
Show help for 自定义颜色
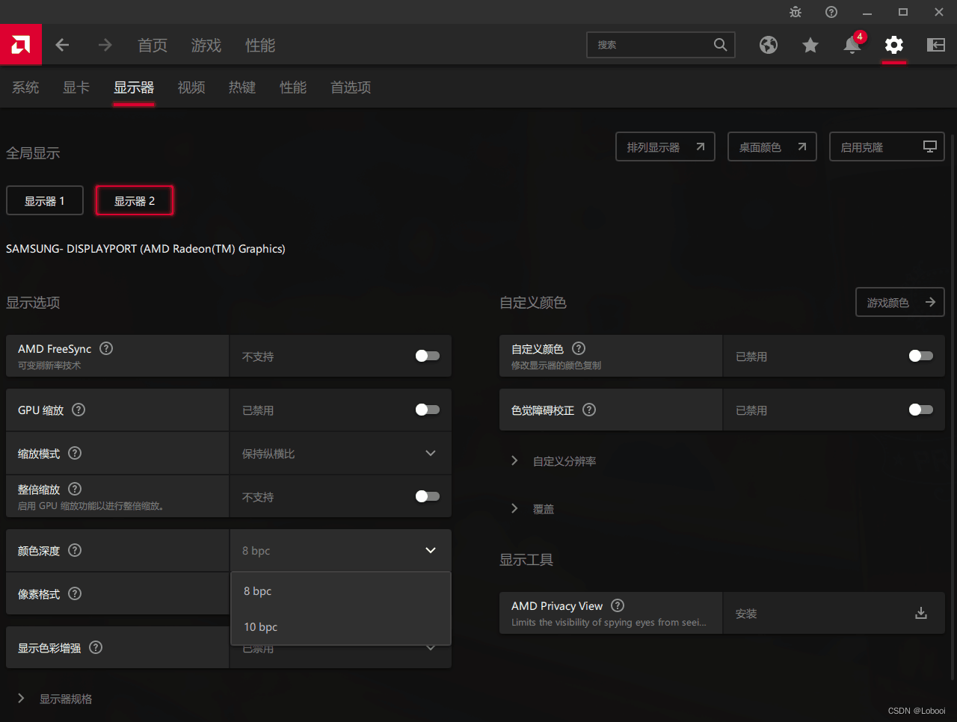pos(579,348)
